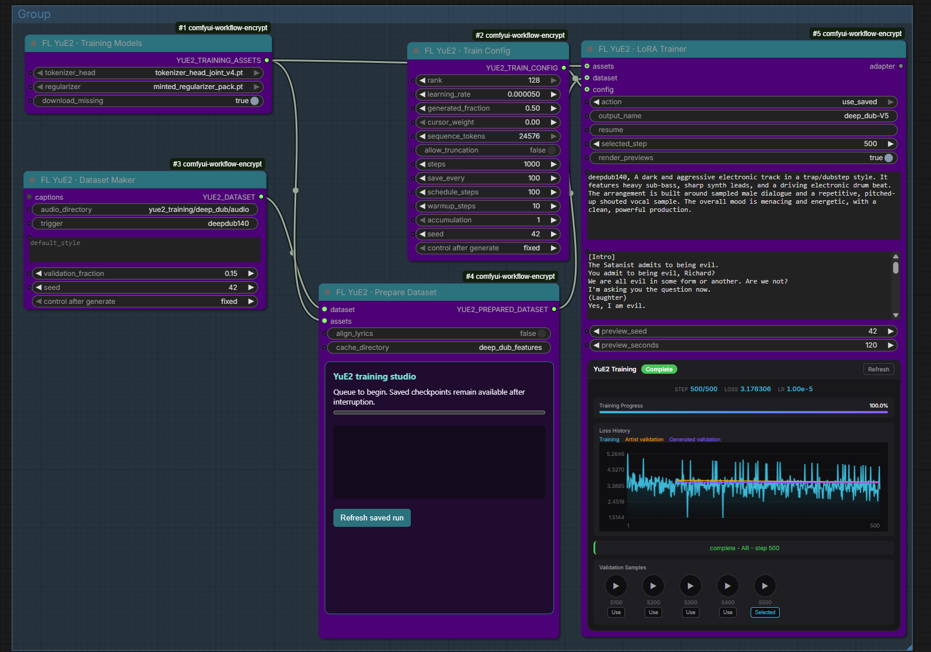Increase steps value with right arrow
Image resolution: width=931 pixels, height=652 pixels.
[x=554, y=164]
